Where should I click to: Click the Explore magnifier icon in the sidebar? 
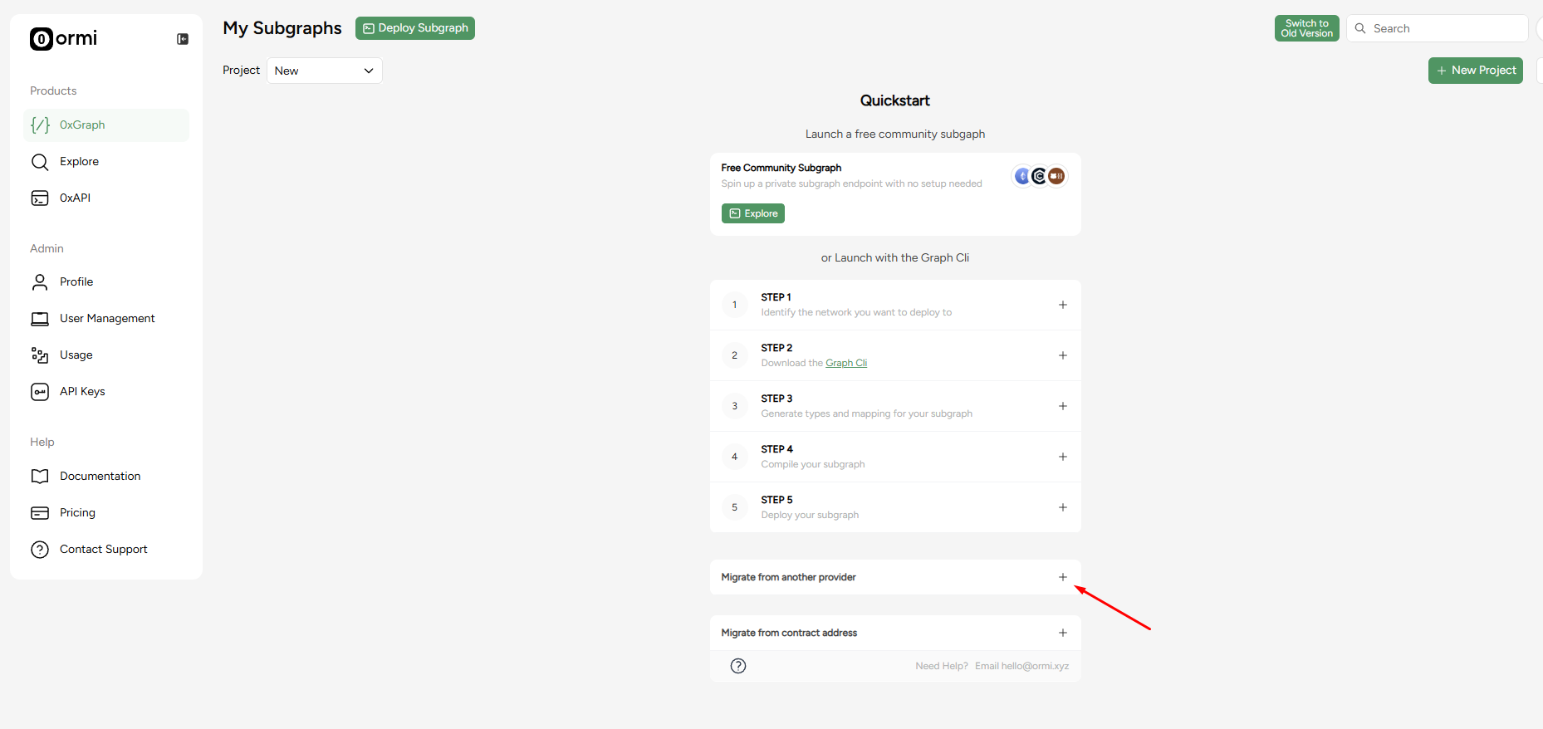click(40, 162)
